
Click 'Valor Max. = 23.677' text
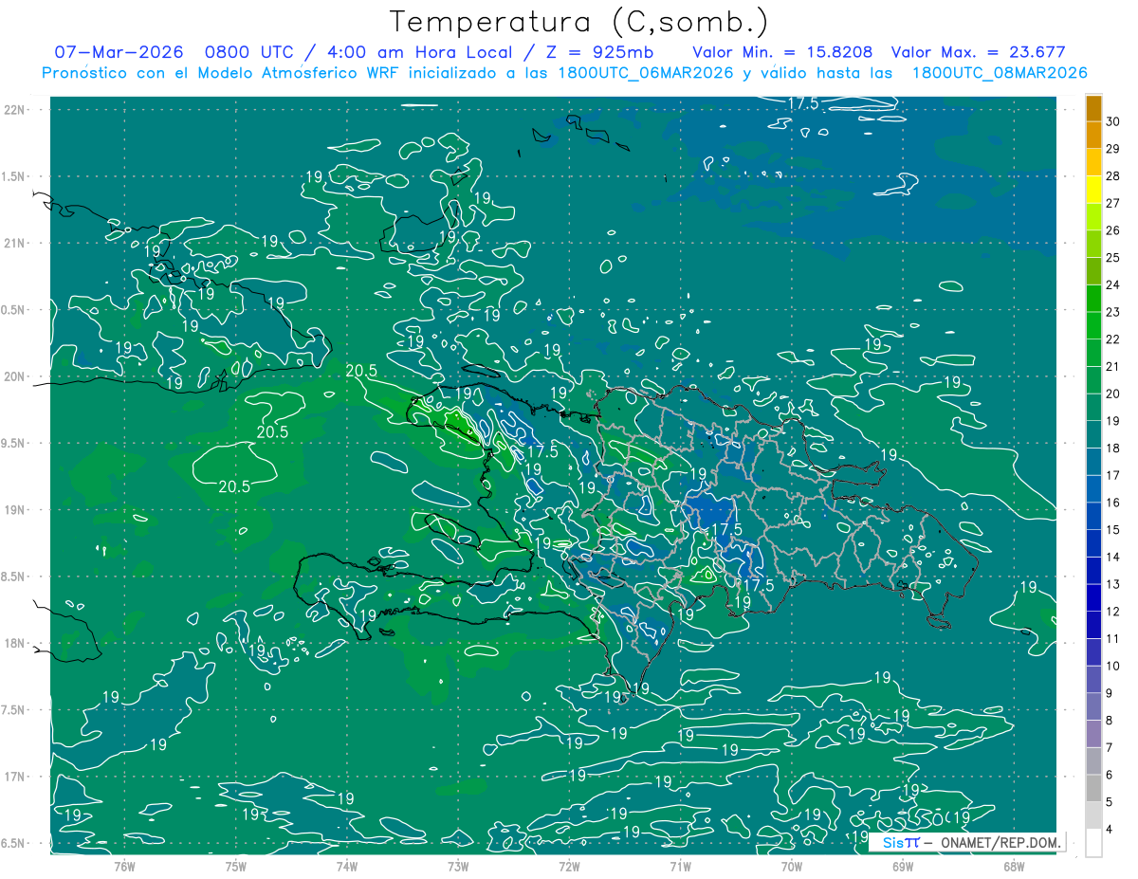(979, 52)
